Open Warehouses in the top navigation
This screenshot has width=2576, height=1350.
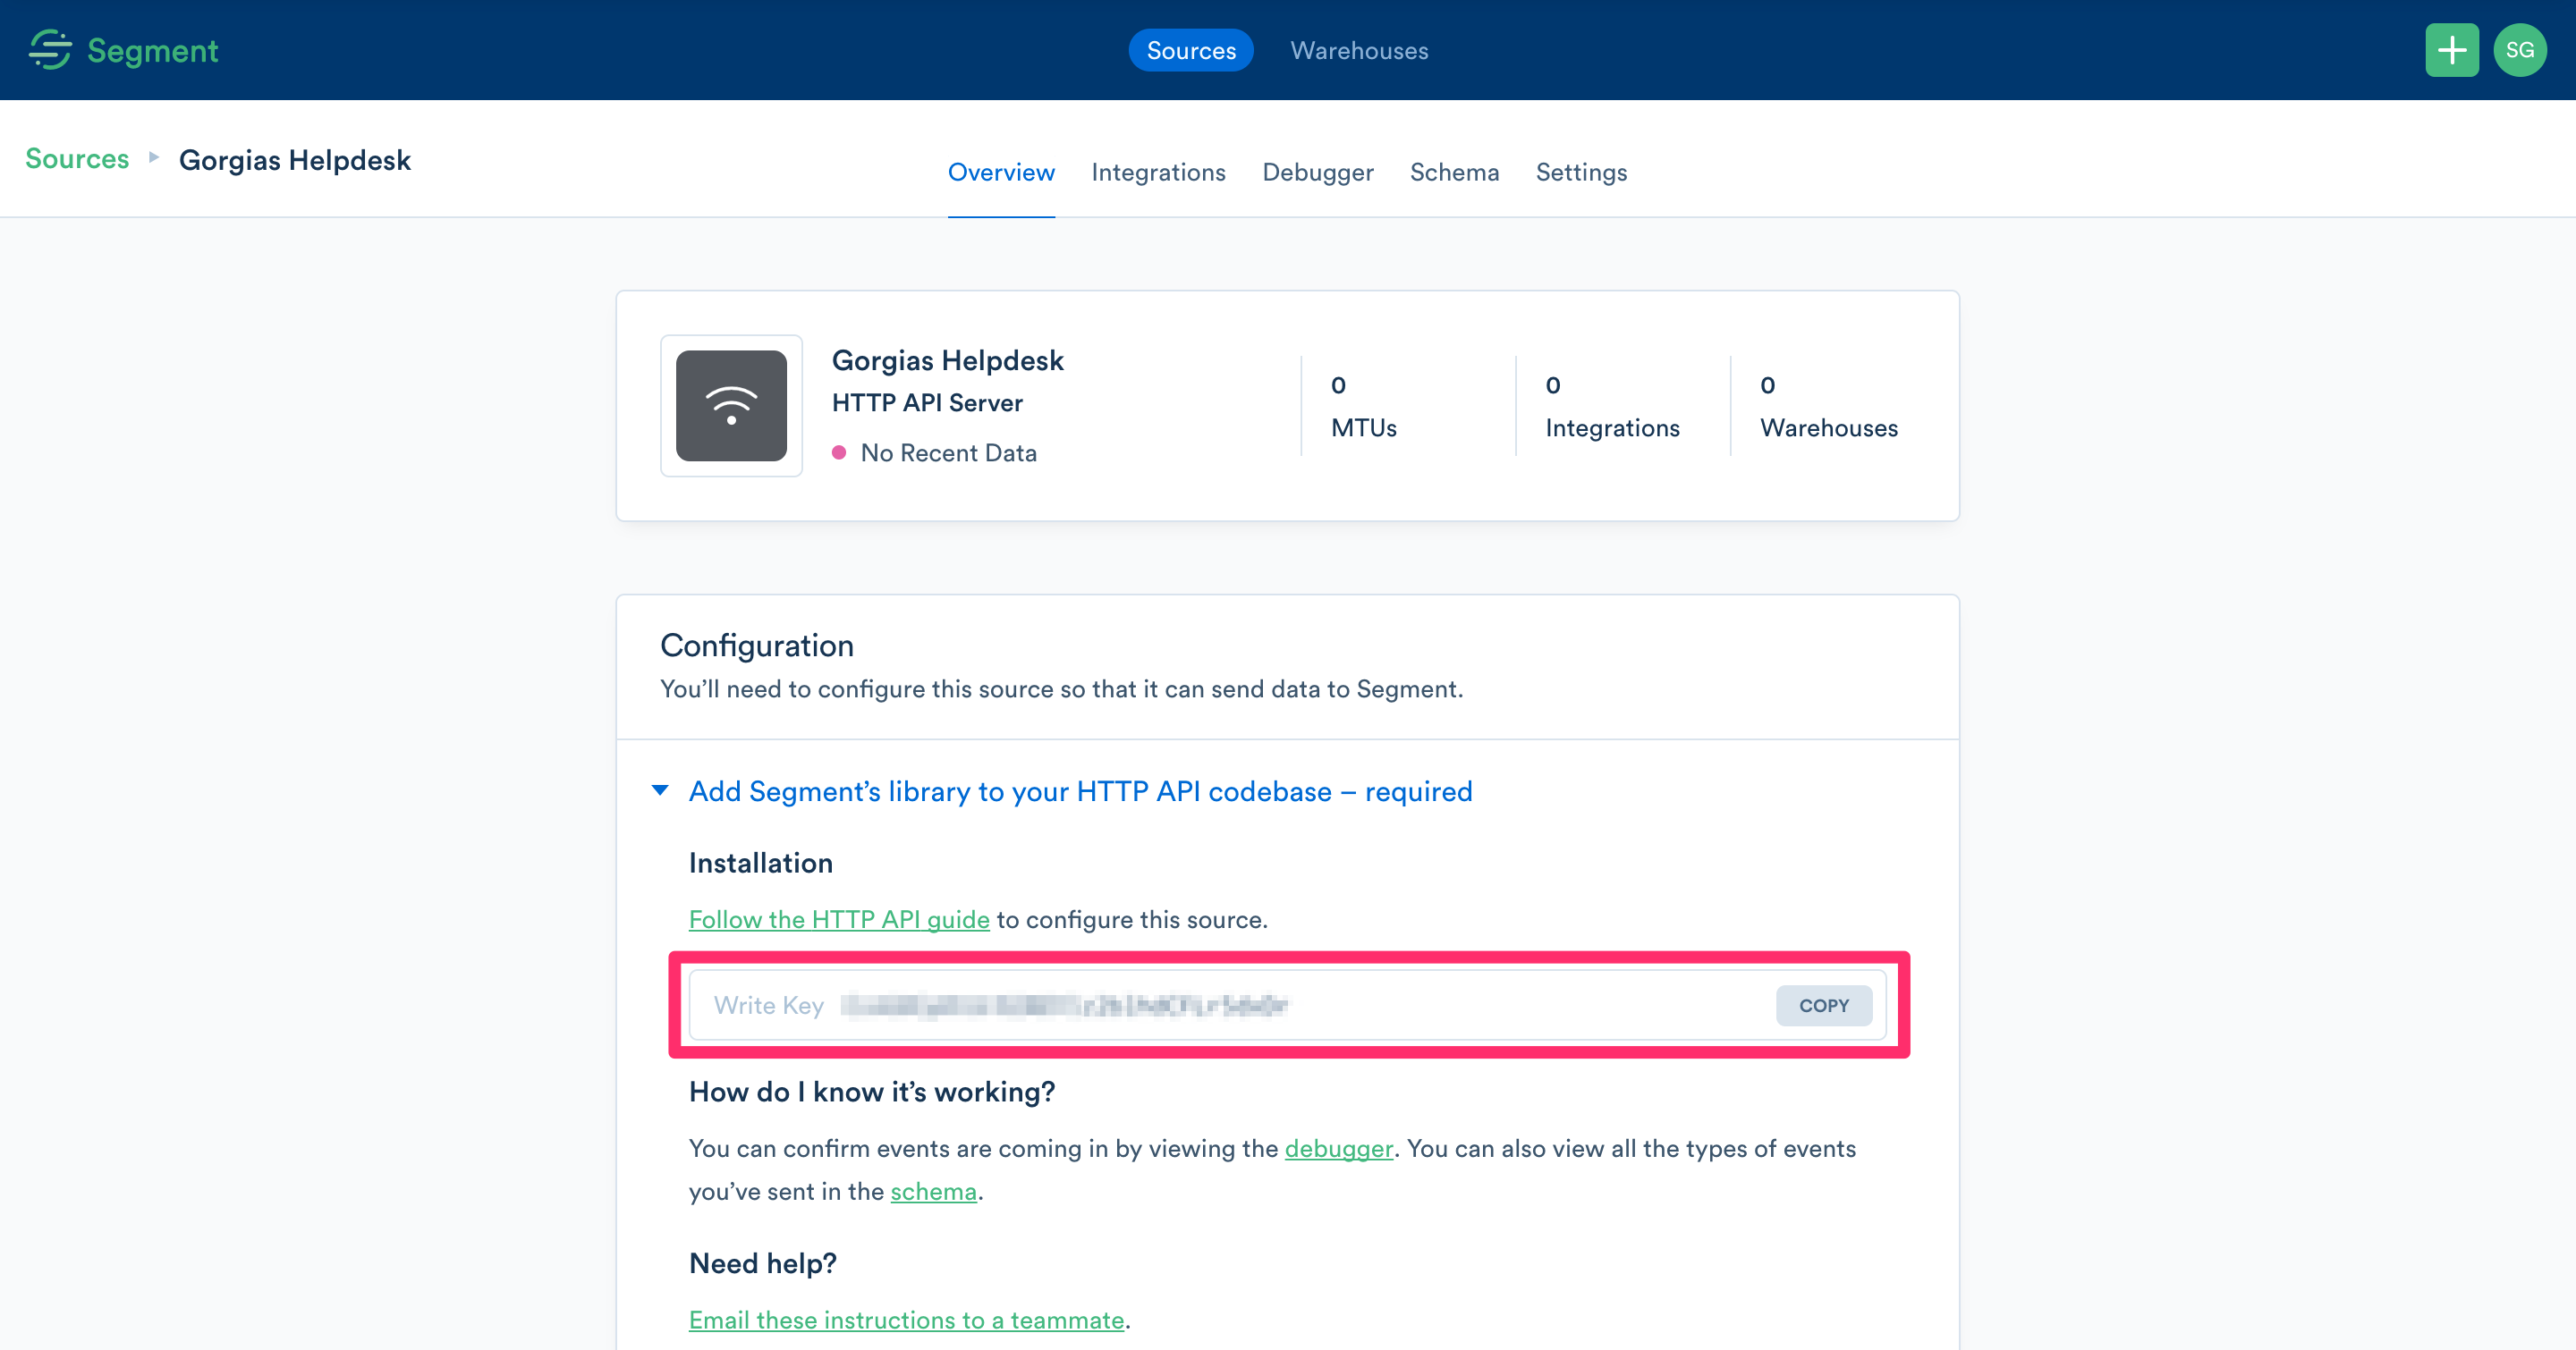point(1359,50)
